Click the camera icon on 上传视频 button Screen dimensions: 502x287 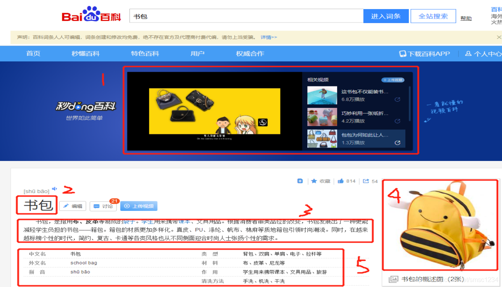pyautogui.click(x=127, y=206)
